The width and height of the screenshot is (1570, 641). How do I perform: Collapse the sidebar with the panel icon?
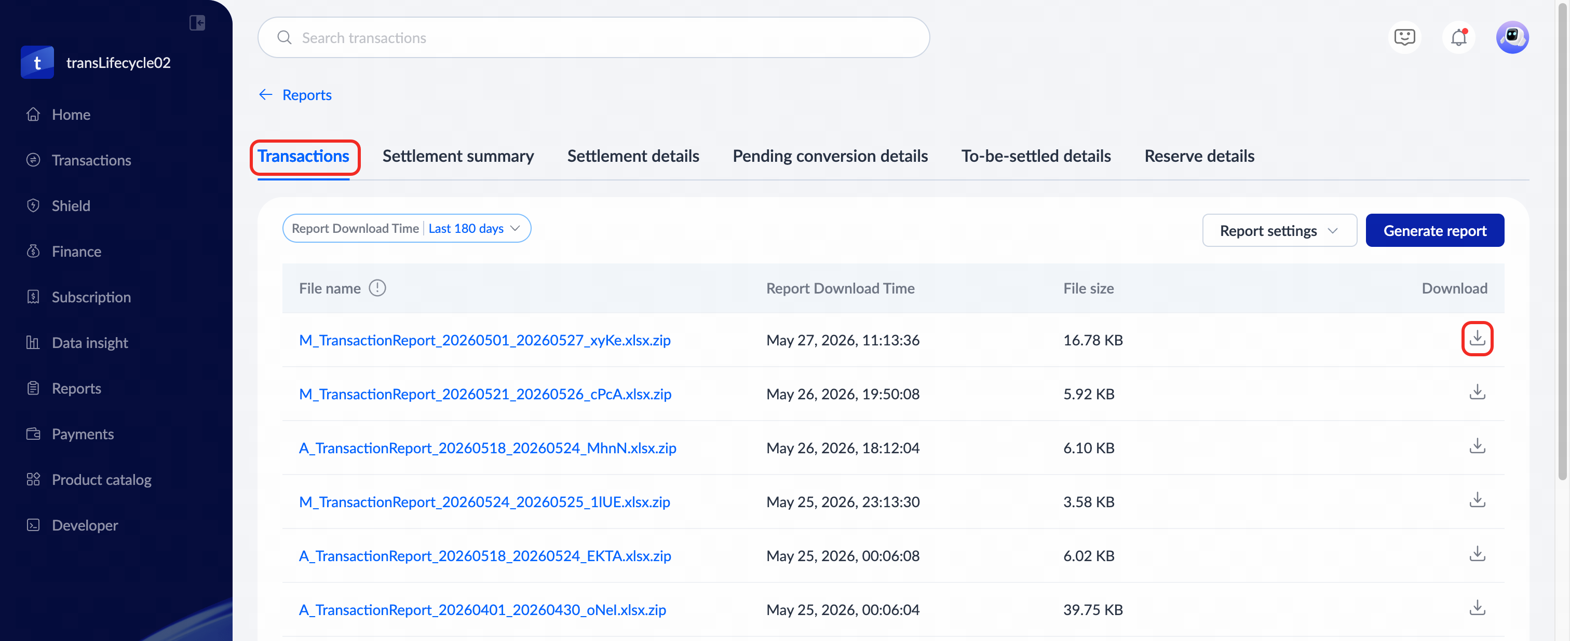(x=197, y=23)
